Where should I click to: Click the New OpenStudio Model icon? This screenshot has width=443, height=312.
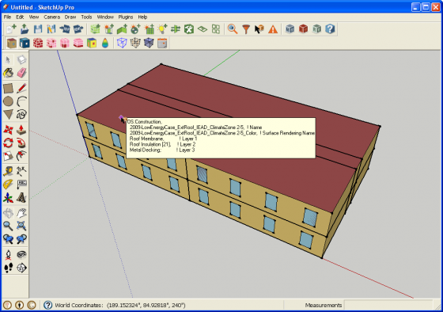11,29
